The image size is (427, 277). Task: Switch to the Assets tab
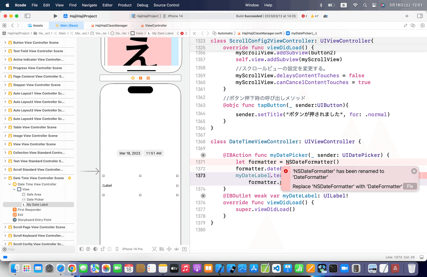[x=35, y=26]
